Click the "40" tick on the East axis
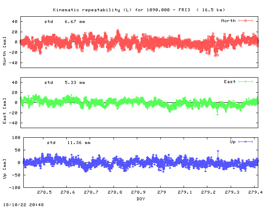 click(15, 83)
